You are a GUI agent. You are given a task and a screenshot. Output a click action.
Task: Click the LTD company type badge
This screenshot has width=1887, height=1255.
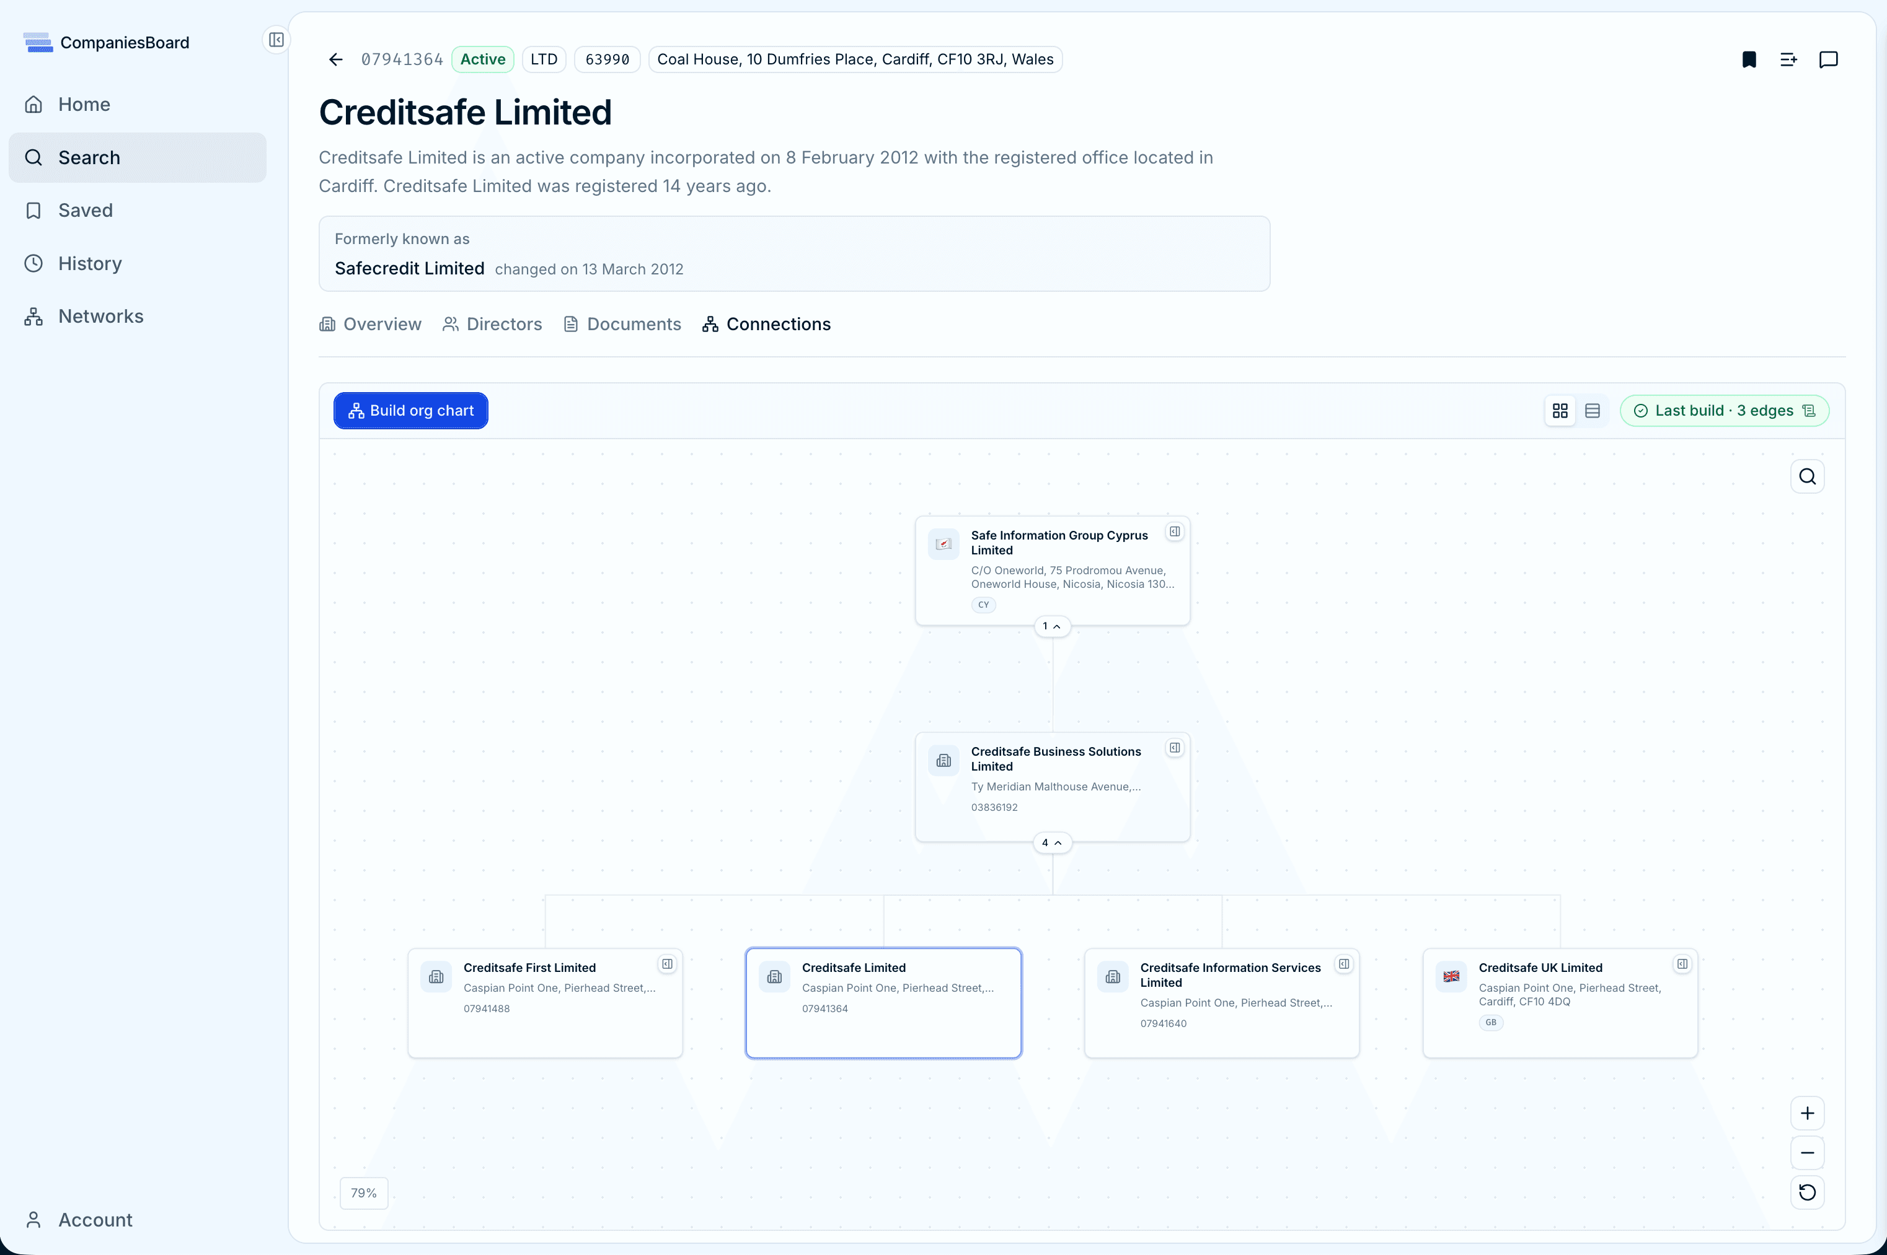pos(544,59)
